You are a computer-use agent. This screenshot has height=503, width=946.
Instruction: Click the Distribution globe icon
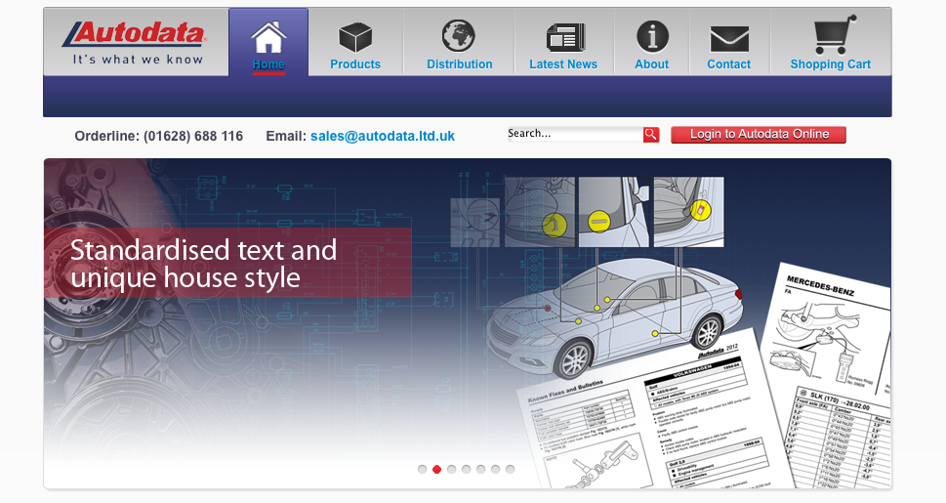click(x=459, y=35)
